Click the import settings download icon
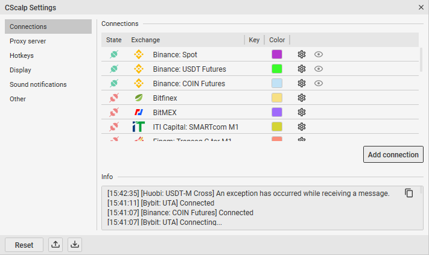This screenshot has width=429, height=255. (x=74, y=245)
